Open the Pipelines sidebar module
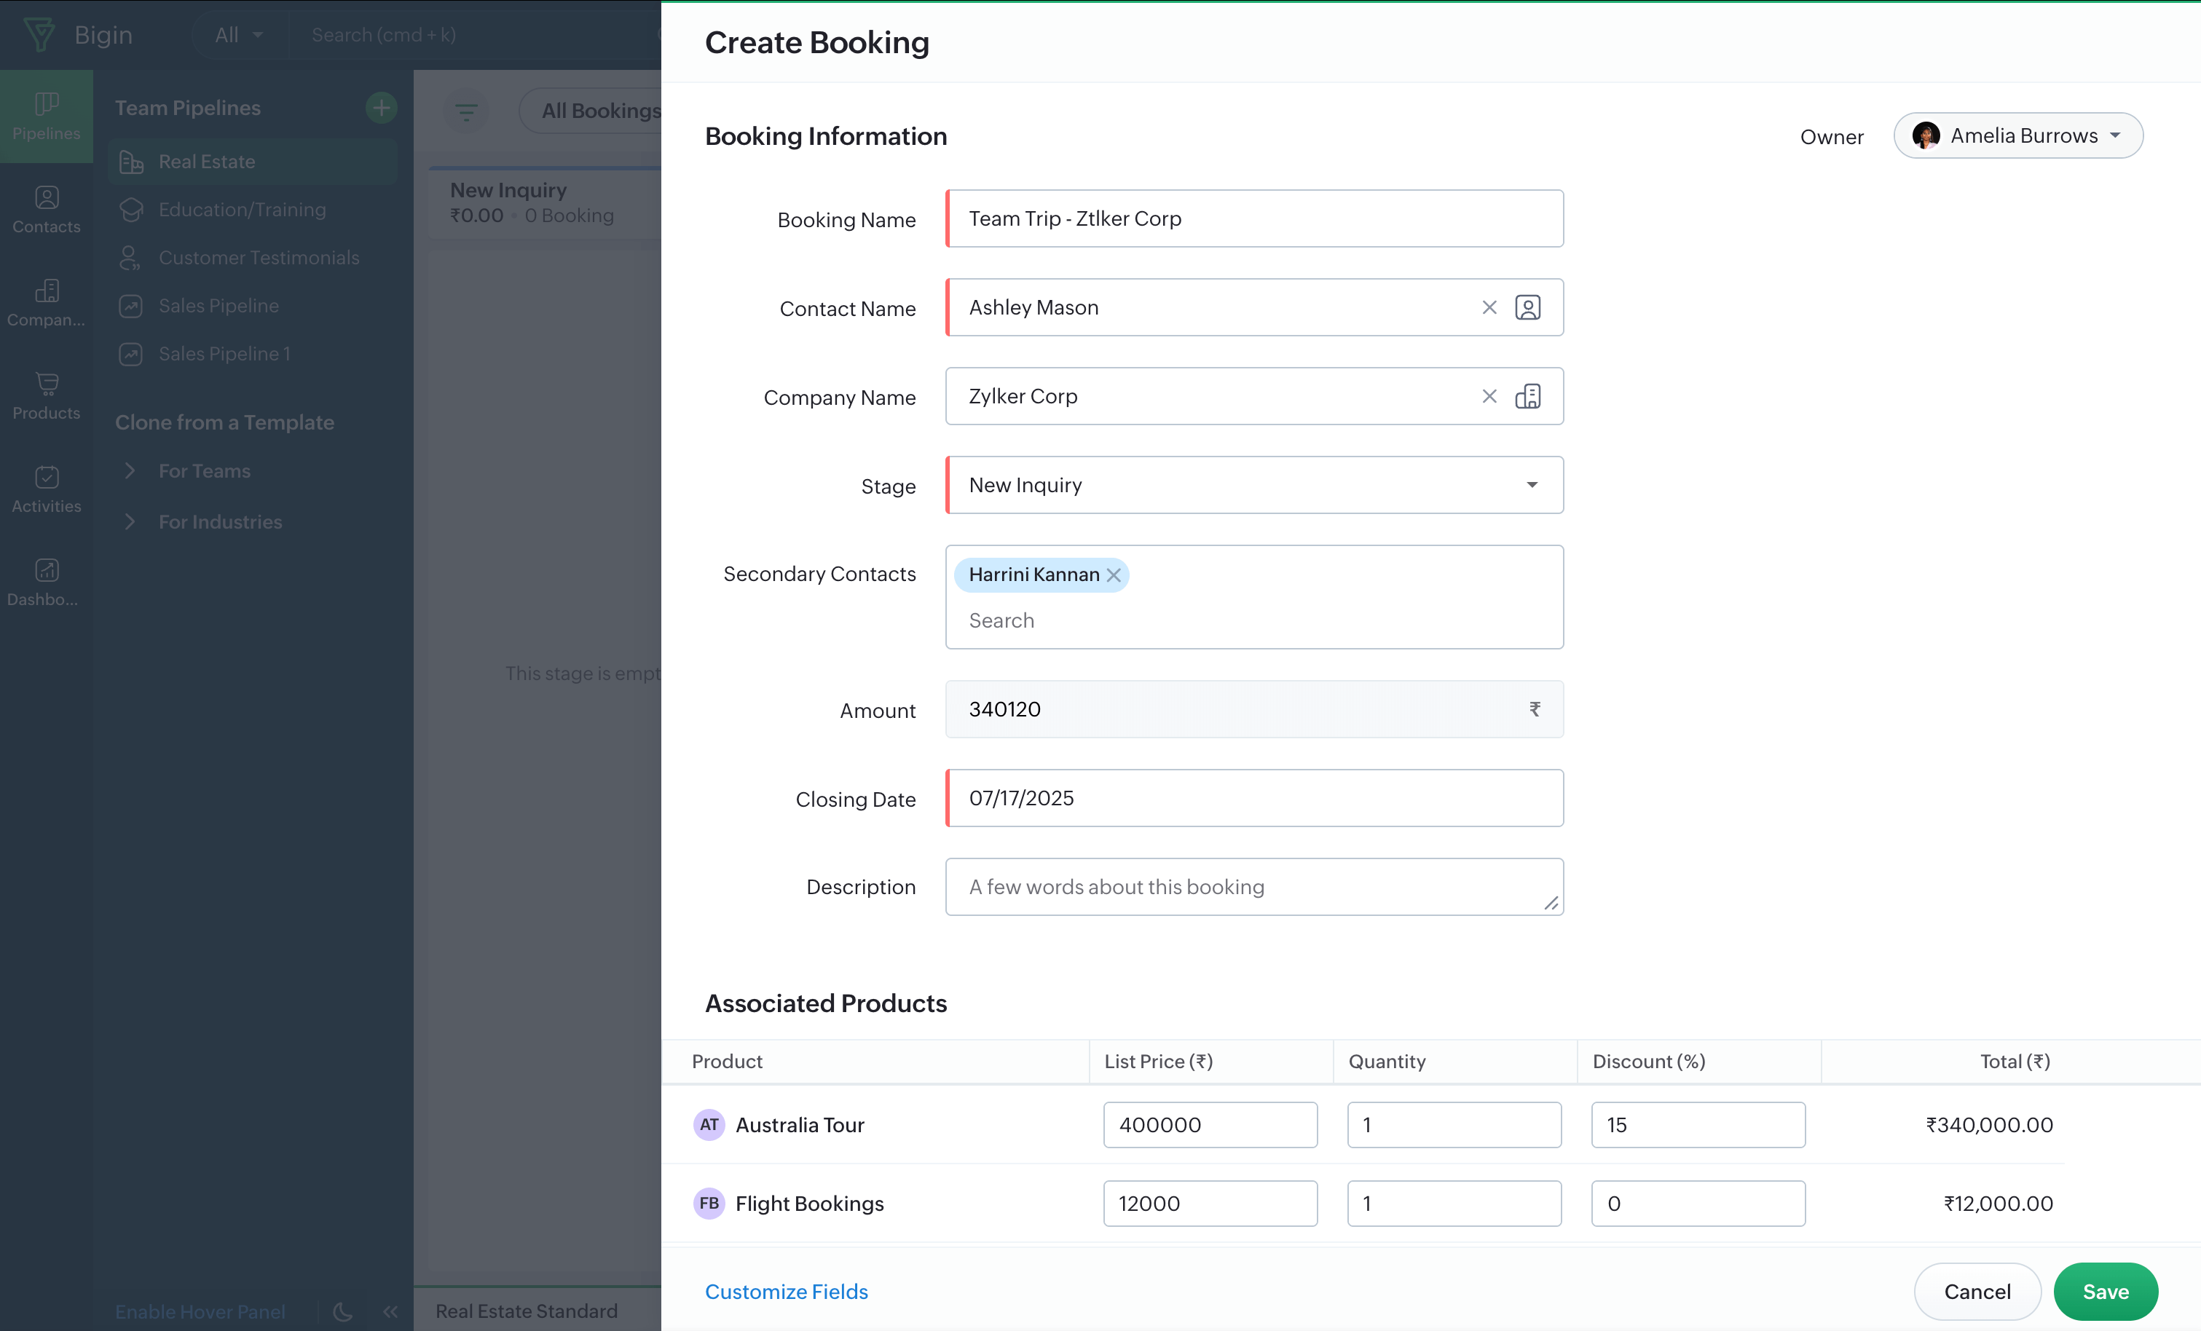The height and width of the screenshot is (1331, 2201). tap(47, 117)
